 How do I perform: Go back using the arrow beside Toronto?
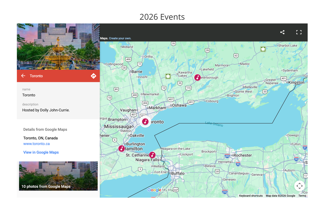pyautogui.click(x=23, y=76)
